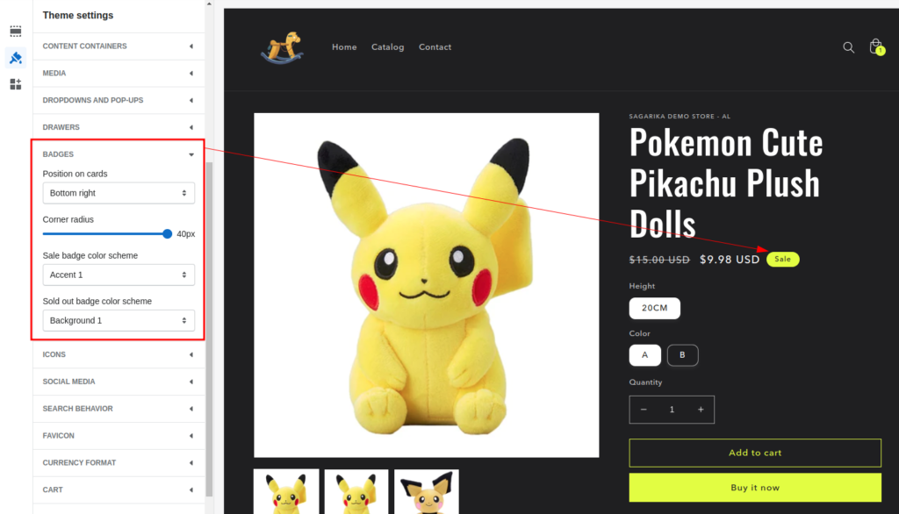Expand the Icons settings section
Viewport: 899px width, 514px height.
tap(119, 354)
